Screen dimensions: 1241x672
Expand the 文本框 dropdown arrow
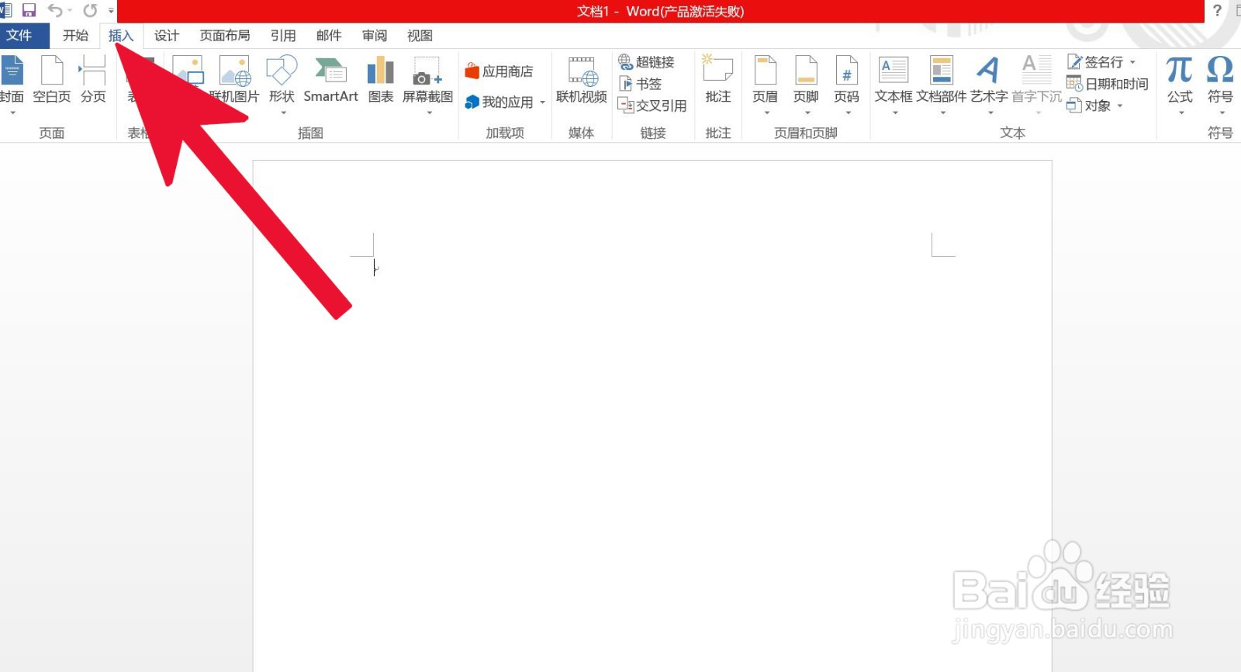895,113
